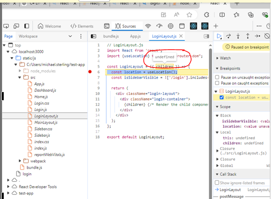Screen dimensions: 271x199
Task: Expand the Global scope group
Action: (x=218, y=166)
